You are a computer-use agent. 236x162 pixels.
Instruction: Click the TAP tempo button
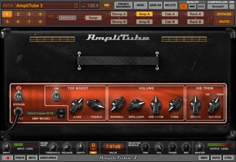click(107, 5)
